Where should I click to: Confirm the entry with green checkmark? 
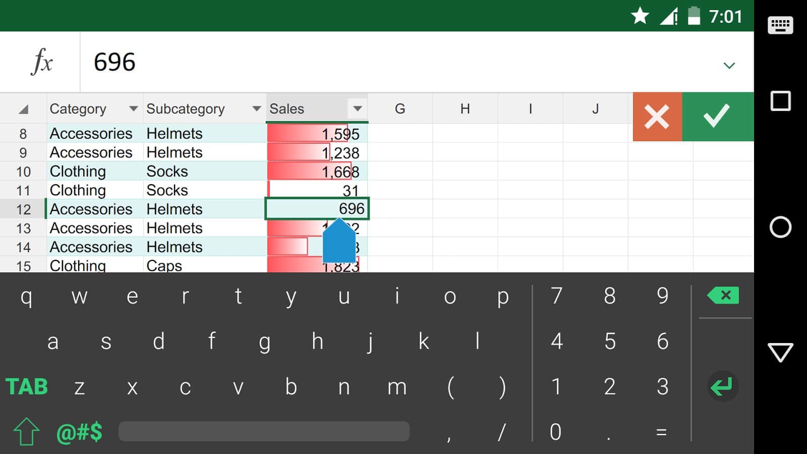tap(717, 117)
